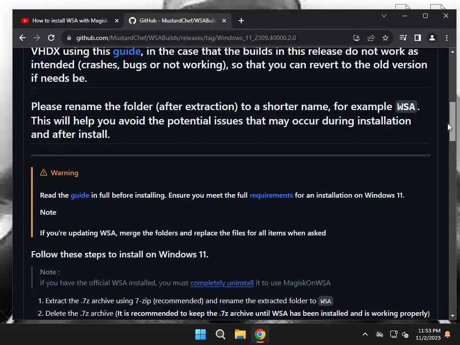Switch to the How to install WSA tab
Viewport: 460px width, 345px height.
pyautogui.click(x=70, y=21)
